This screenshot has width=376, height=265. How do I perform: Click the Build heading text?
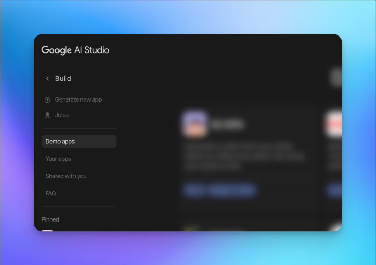[63, 78]
